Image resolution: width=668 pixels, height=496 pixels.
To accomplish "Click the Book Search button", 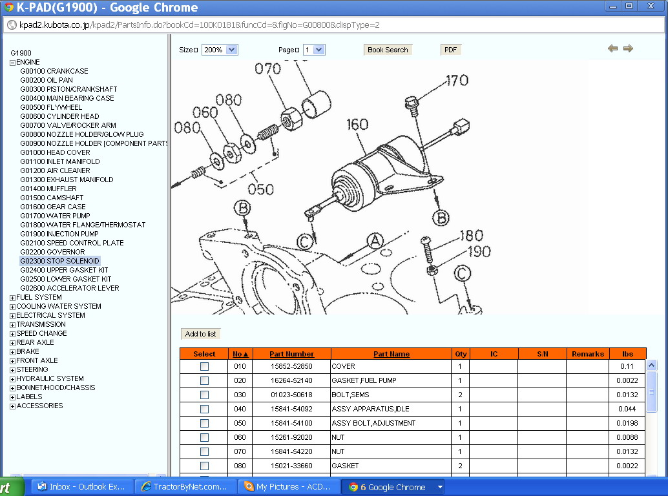I will (388, 50).
